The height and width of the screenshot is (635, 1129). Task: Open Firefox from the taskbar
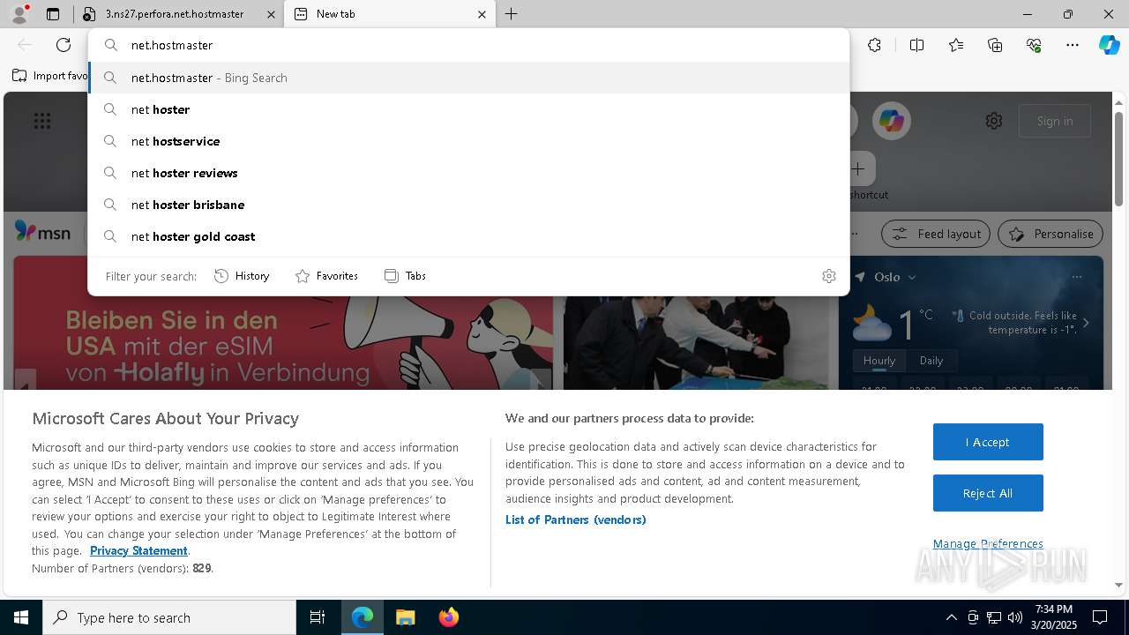448,617
